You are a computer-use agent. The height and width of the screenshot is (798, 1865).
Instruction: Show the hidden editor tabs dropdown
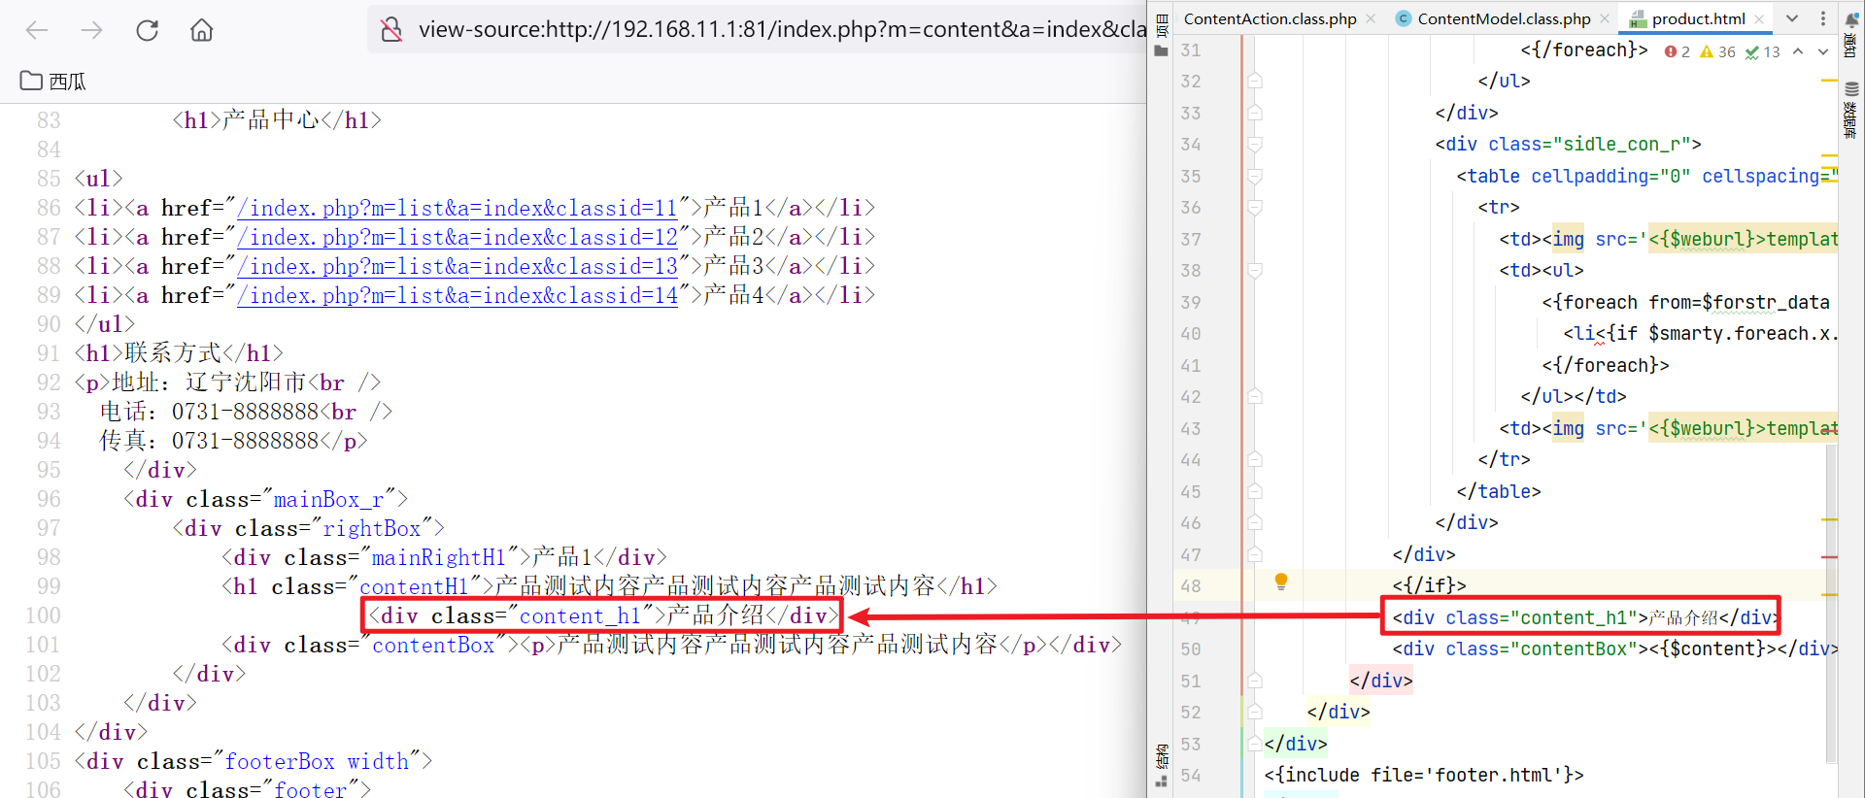[1792, 18]
